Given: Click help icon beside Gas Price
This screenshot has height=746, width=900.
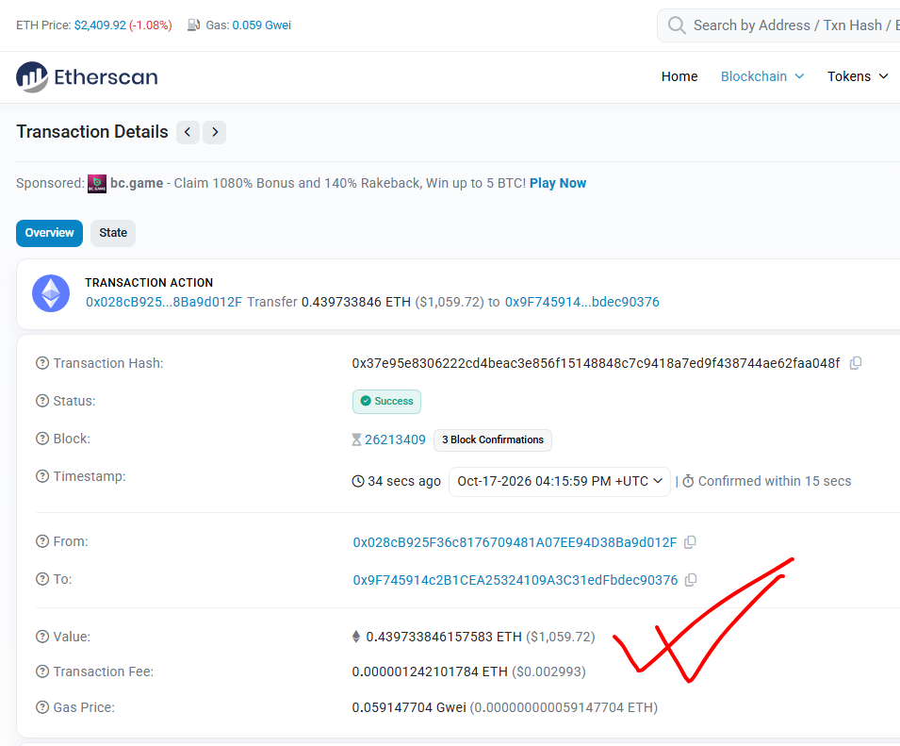Looking at the screenshot, I should (x=42, y=707).
